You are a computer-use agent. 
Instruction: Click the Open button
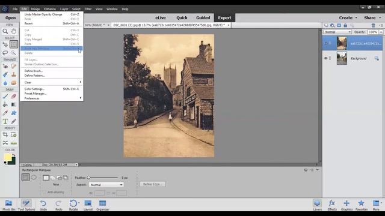(10, 17)
